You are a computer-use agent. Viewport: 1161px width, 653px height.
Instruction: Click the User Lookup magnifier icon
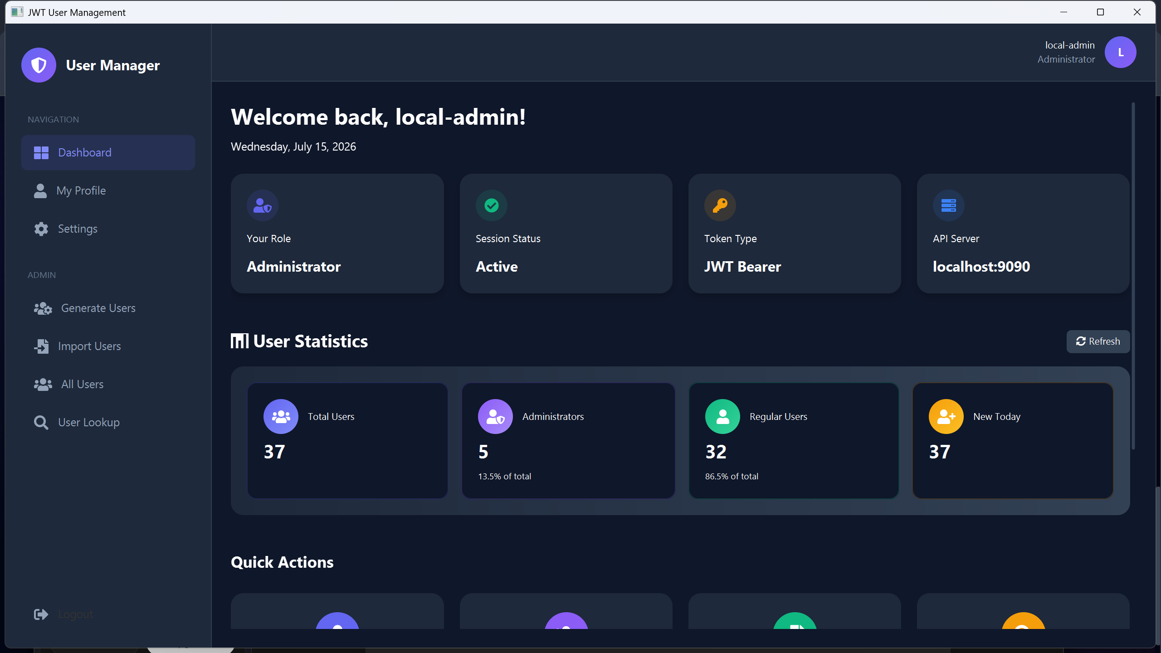[x=41, y=423]
